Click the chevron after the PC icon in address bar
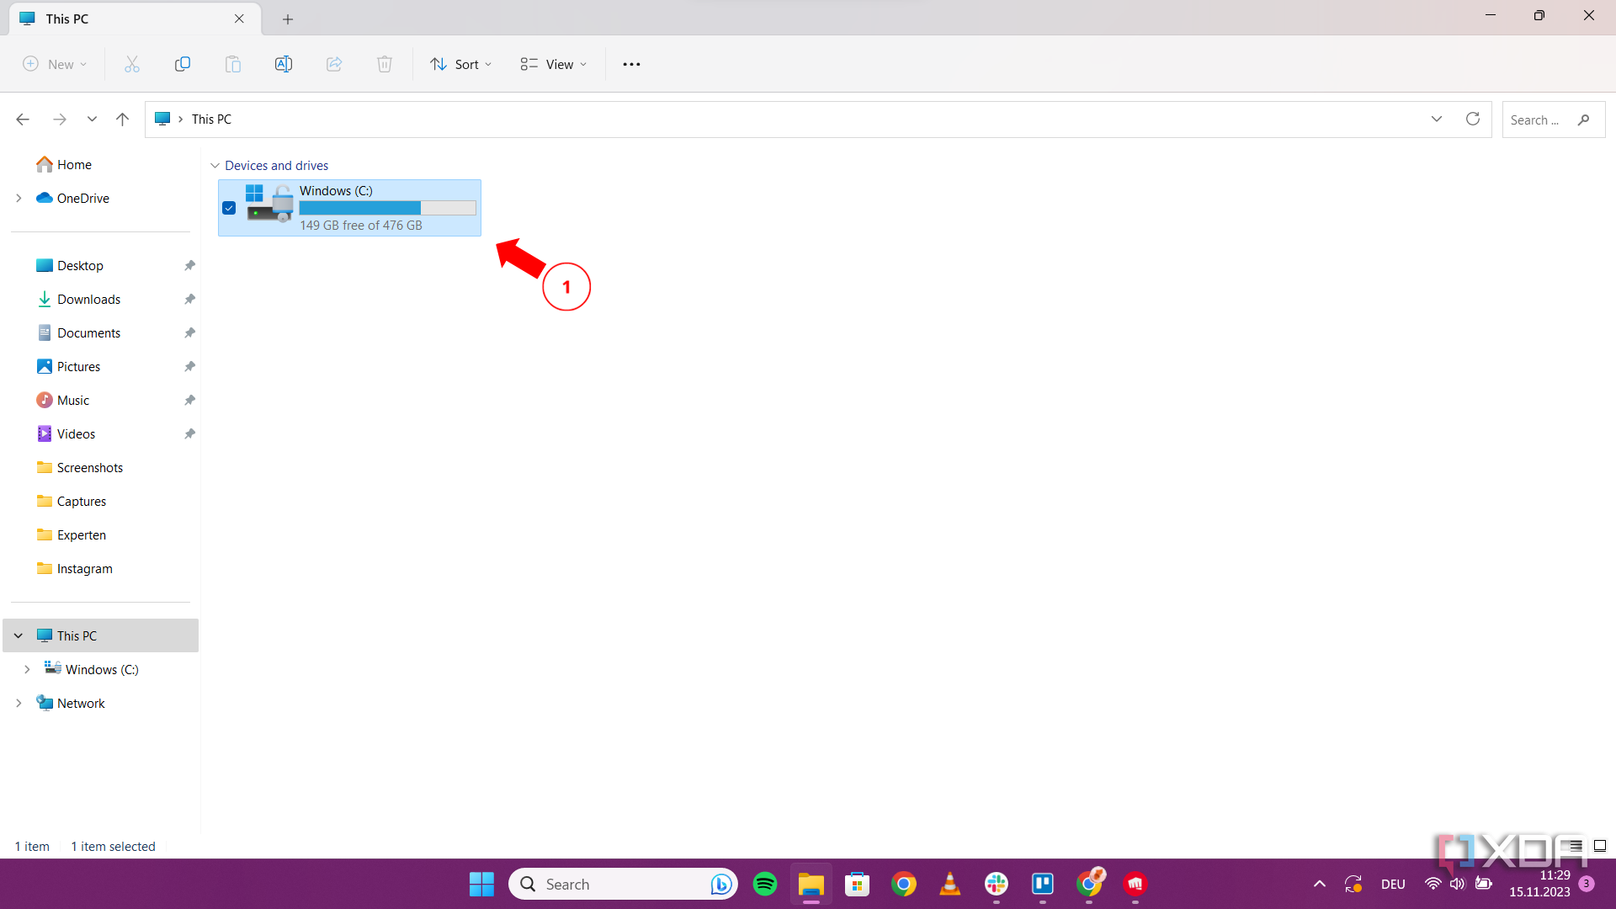Screen dimensions: 1616x909 tap(180, 120)
